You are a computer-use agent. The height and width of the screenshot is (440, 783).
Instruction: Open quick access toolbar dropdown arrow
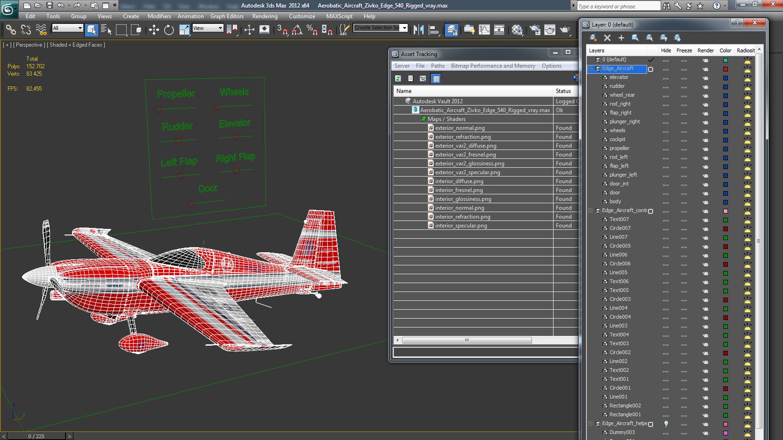[x=115, y=5]
